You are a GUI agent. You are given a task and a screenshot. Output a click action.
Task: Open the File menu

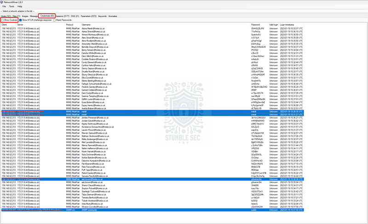coord(4,6)
